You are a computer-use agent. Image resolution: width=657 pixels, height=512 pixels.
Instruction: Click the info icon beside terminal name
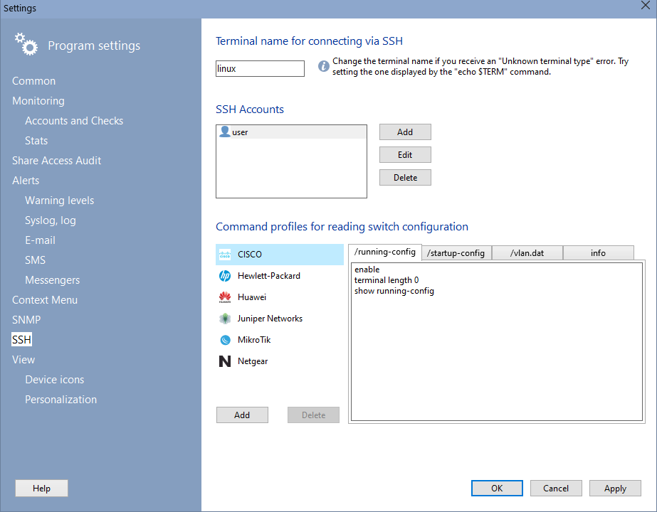(323, 66)
